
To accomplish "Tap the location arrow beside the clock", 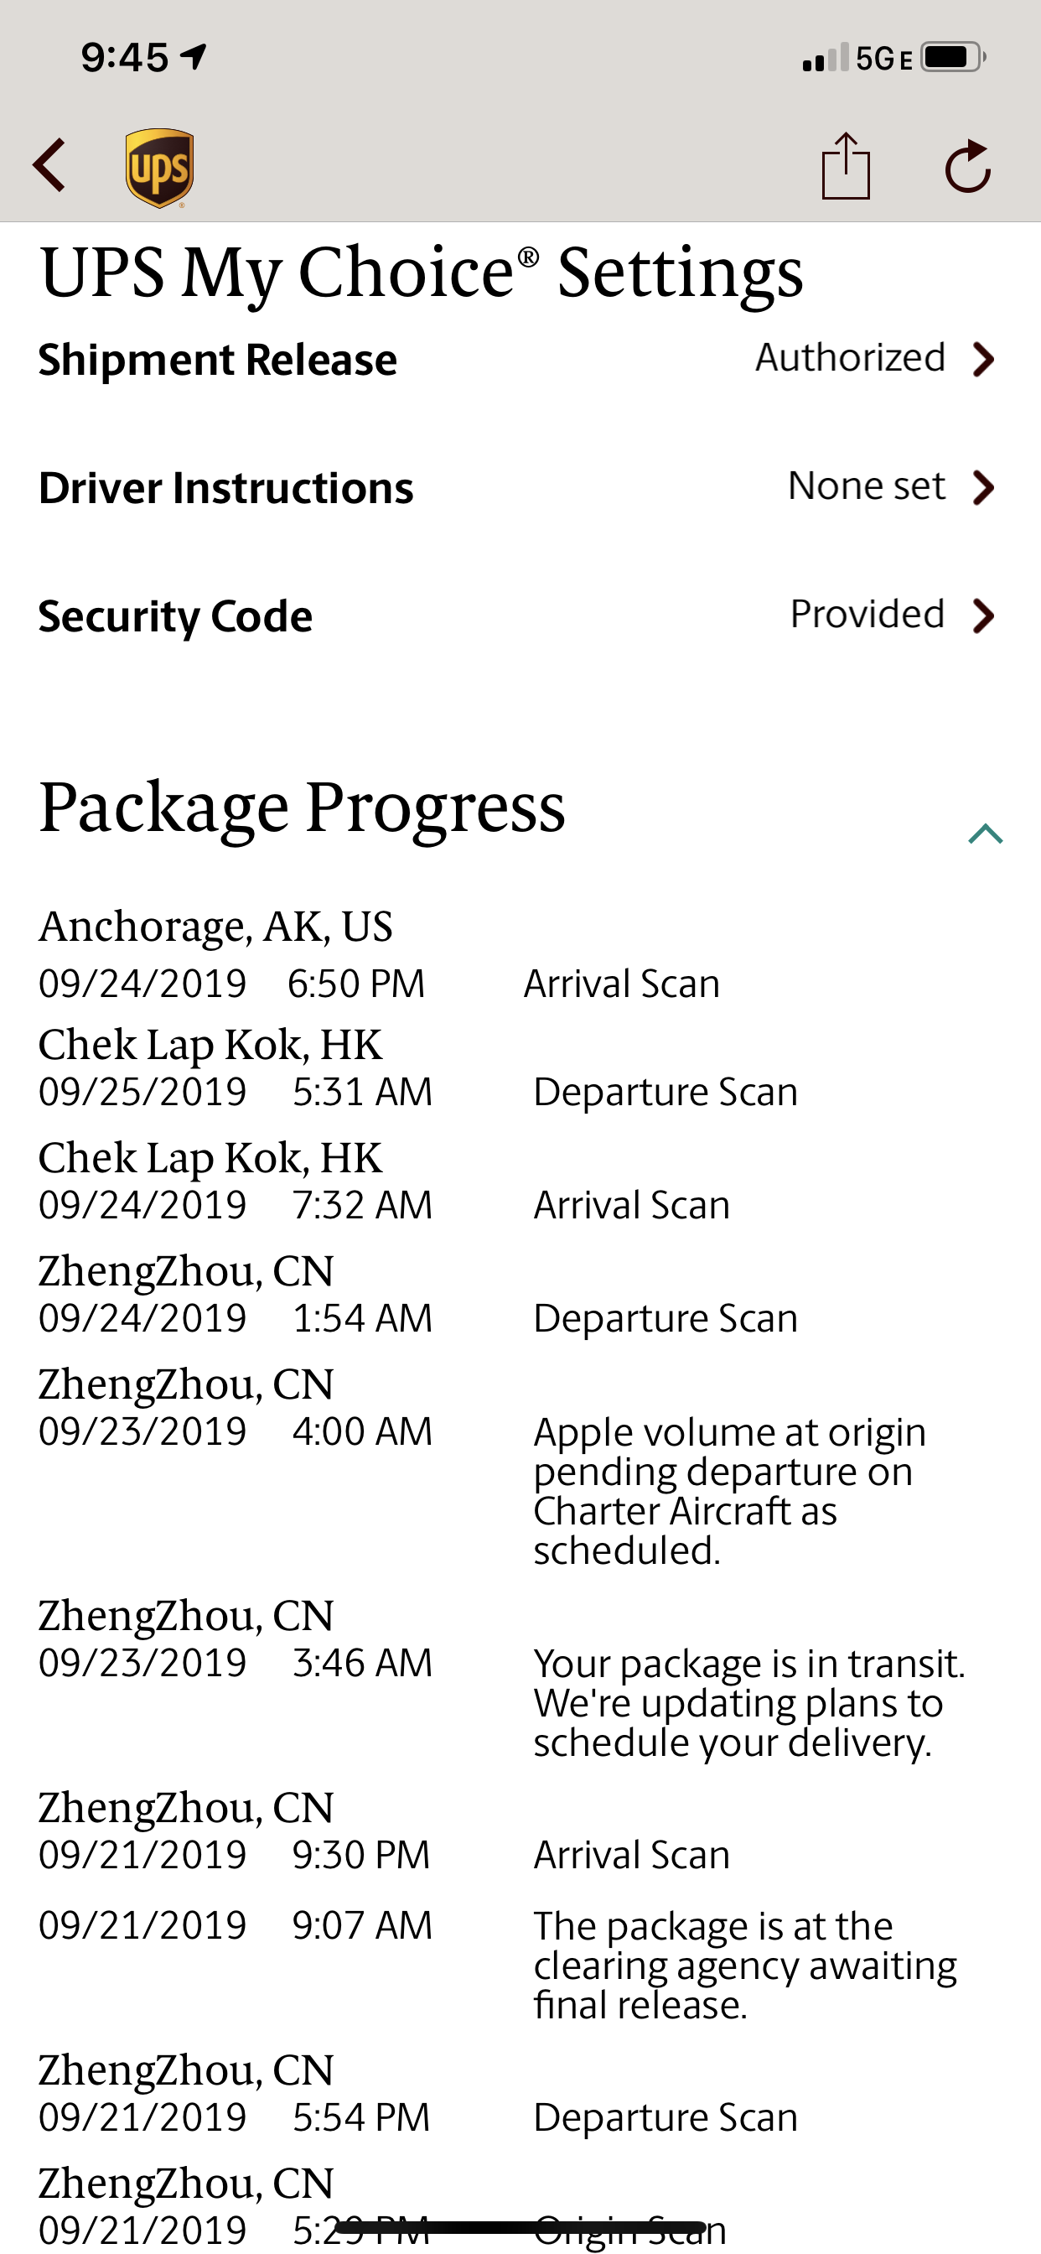I will tap(194, 57).
